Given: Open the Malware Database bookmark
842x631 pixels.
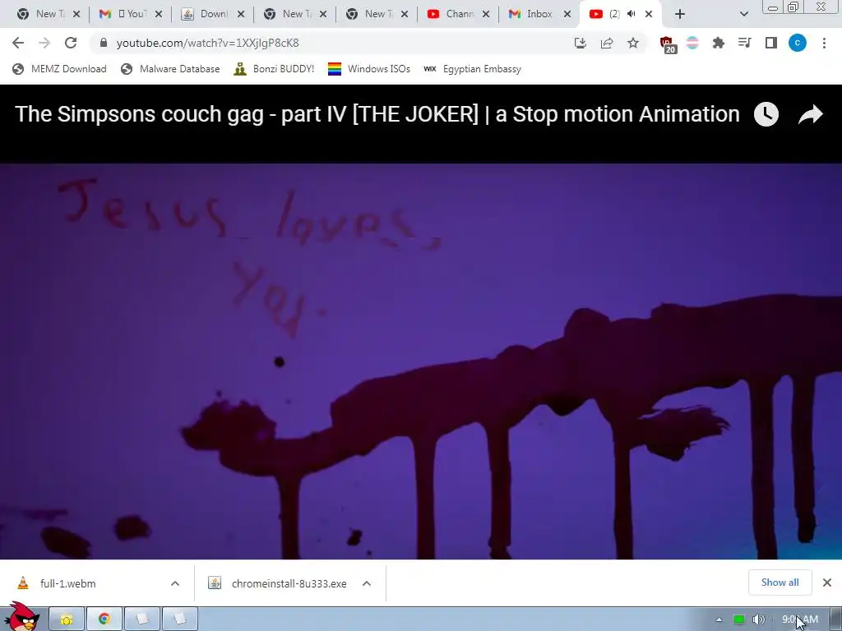Looking at the screenshot, I should 171,69.
